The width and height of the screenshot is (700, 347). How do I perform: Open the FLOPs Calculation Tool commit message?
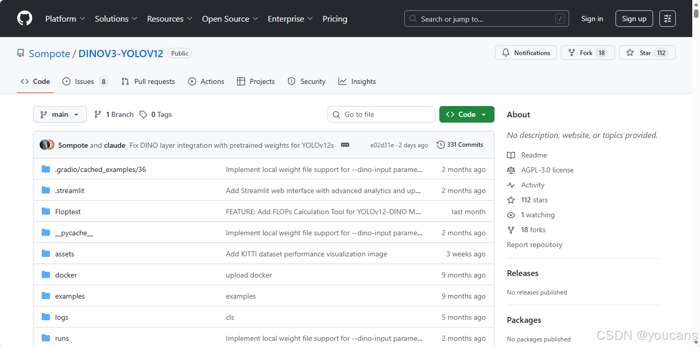click(x=323, y=212)
